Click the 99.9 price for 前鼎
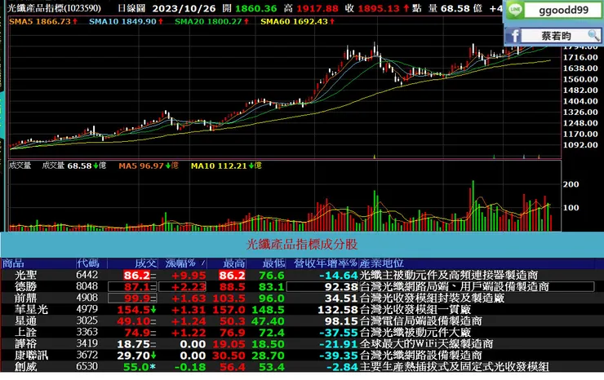The width and height of the screenshot is (604, 380). click(137, 298)
